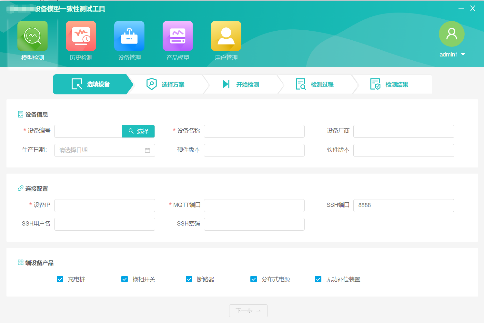Click the 设备信息 section heading

coord(36,115)
